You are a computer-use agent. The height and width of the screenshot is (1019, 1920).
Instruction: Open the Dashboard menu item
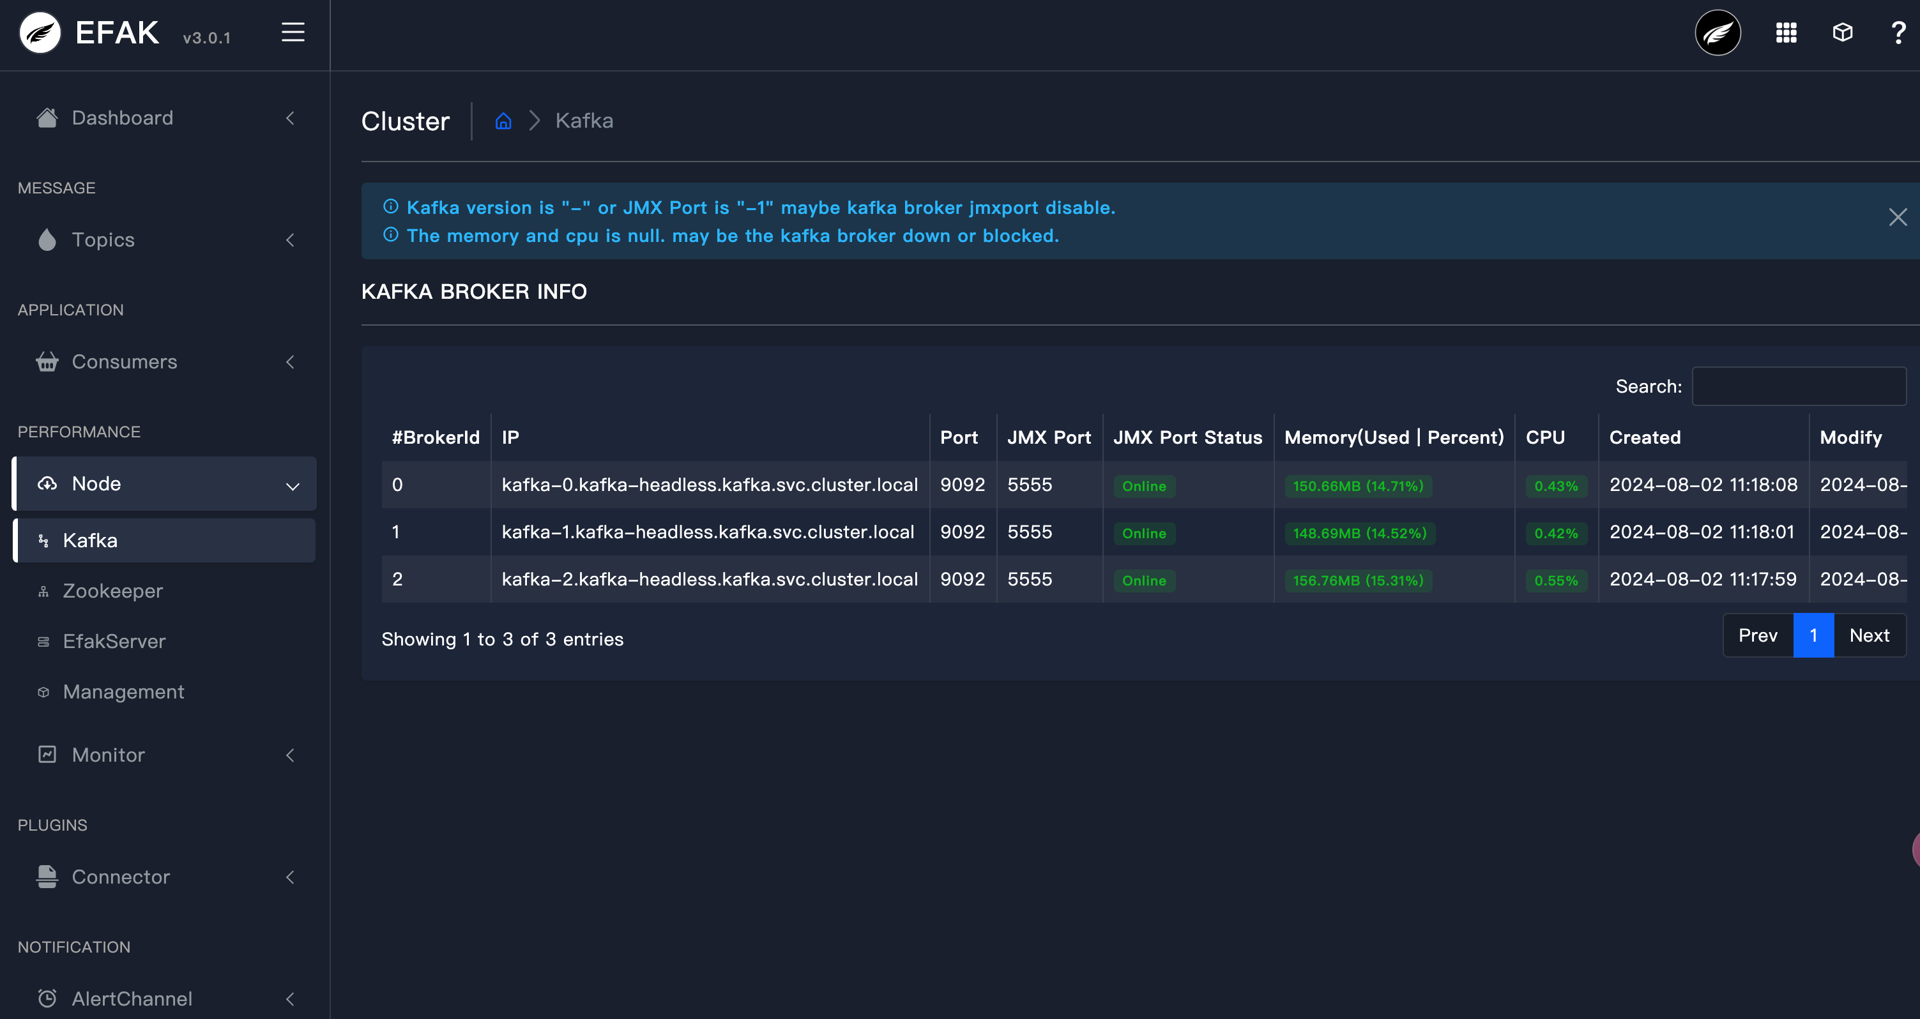165,117
